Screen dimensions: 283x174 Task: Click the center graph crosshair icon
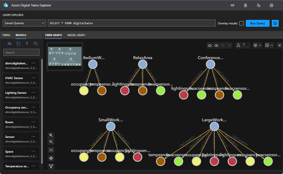pyautogui.click(x=51, y=158)
